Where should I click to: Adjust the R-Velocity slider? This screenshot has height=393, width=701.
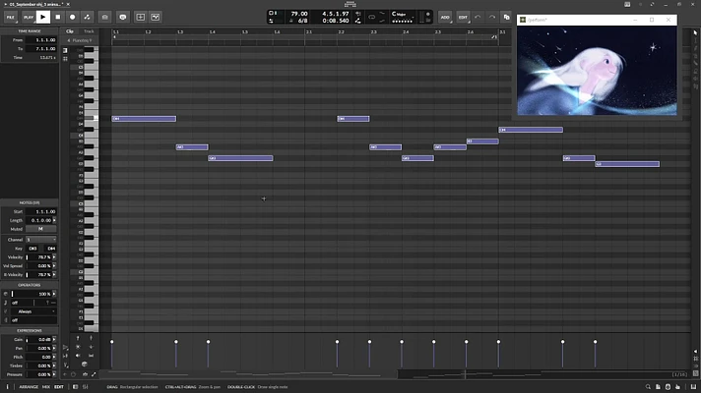click(x=39, y=275)
